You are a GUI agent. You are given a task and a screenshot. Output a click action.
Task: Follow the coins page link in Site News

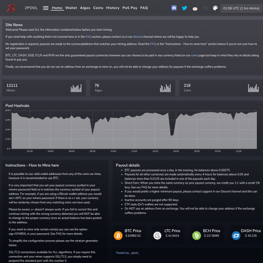click(x=194, y=55)
